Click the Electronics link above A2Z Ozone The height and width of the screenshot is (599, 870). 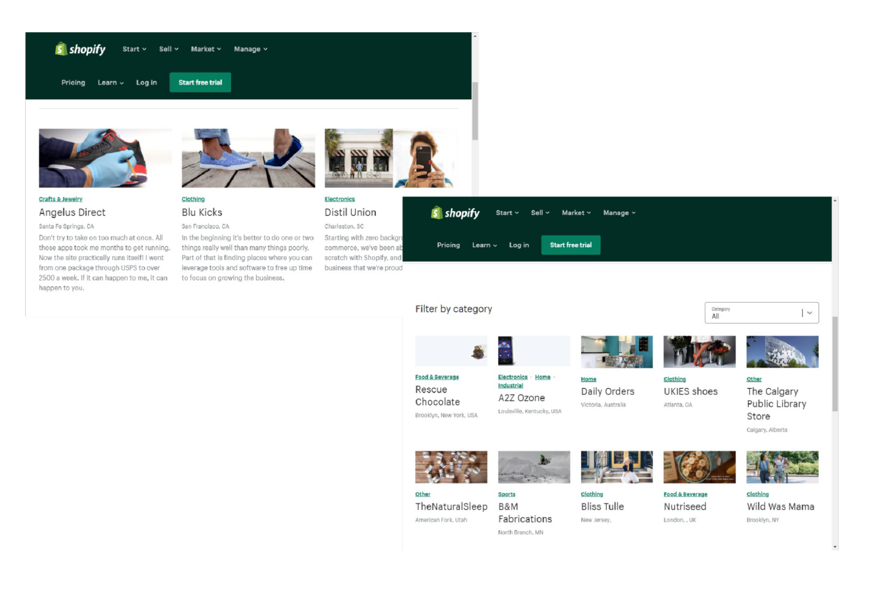[x=512, y=377]
